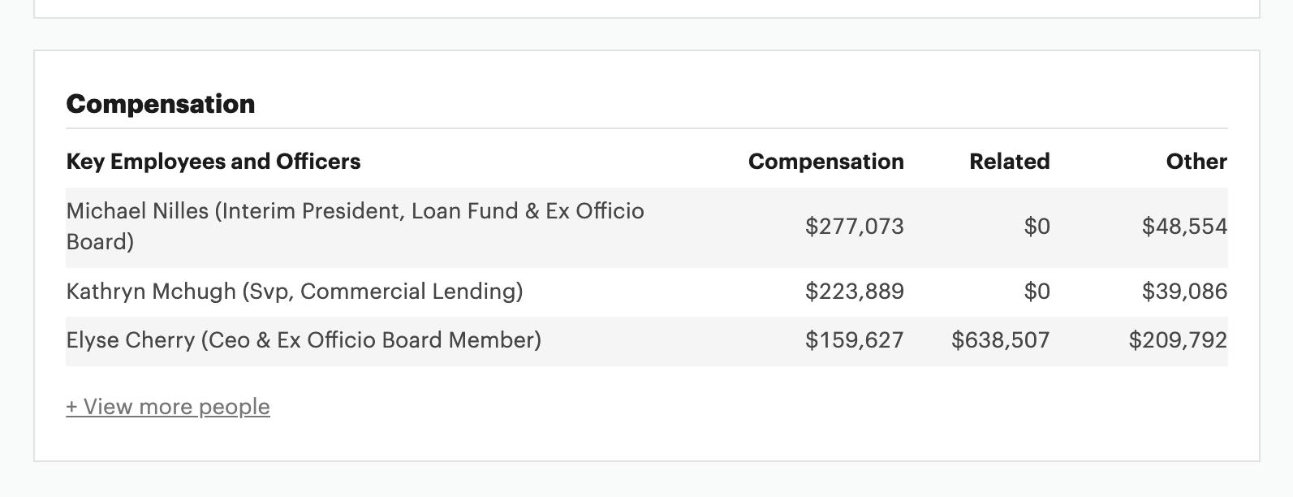Click the $0 Related amount for Michael Nilles
The height and width of the screenshot is (497, 1293).
coord(1037,227)
